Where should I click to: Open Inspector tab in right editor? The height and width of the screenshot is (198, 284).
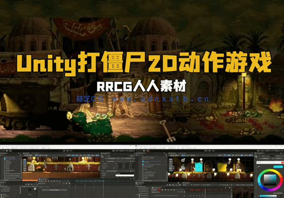(259, 153)
